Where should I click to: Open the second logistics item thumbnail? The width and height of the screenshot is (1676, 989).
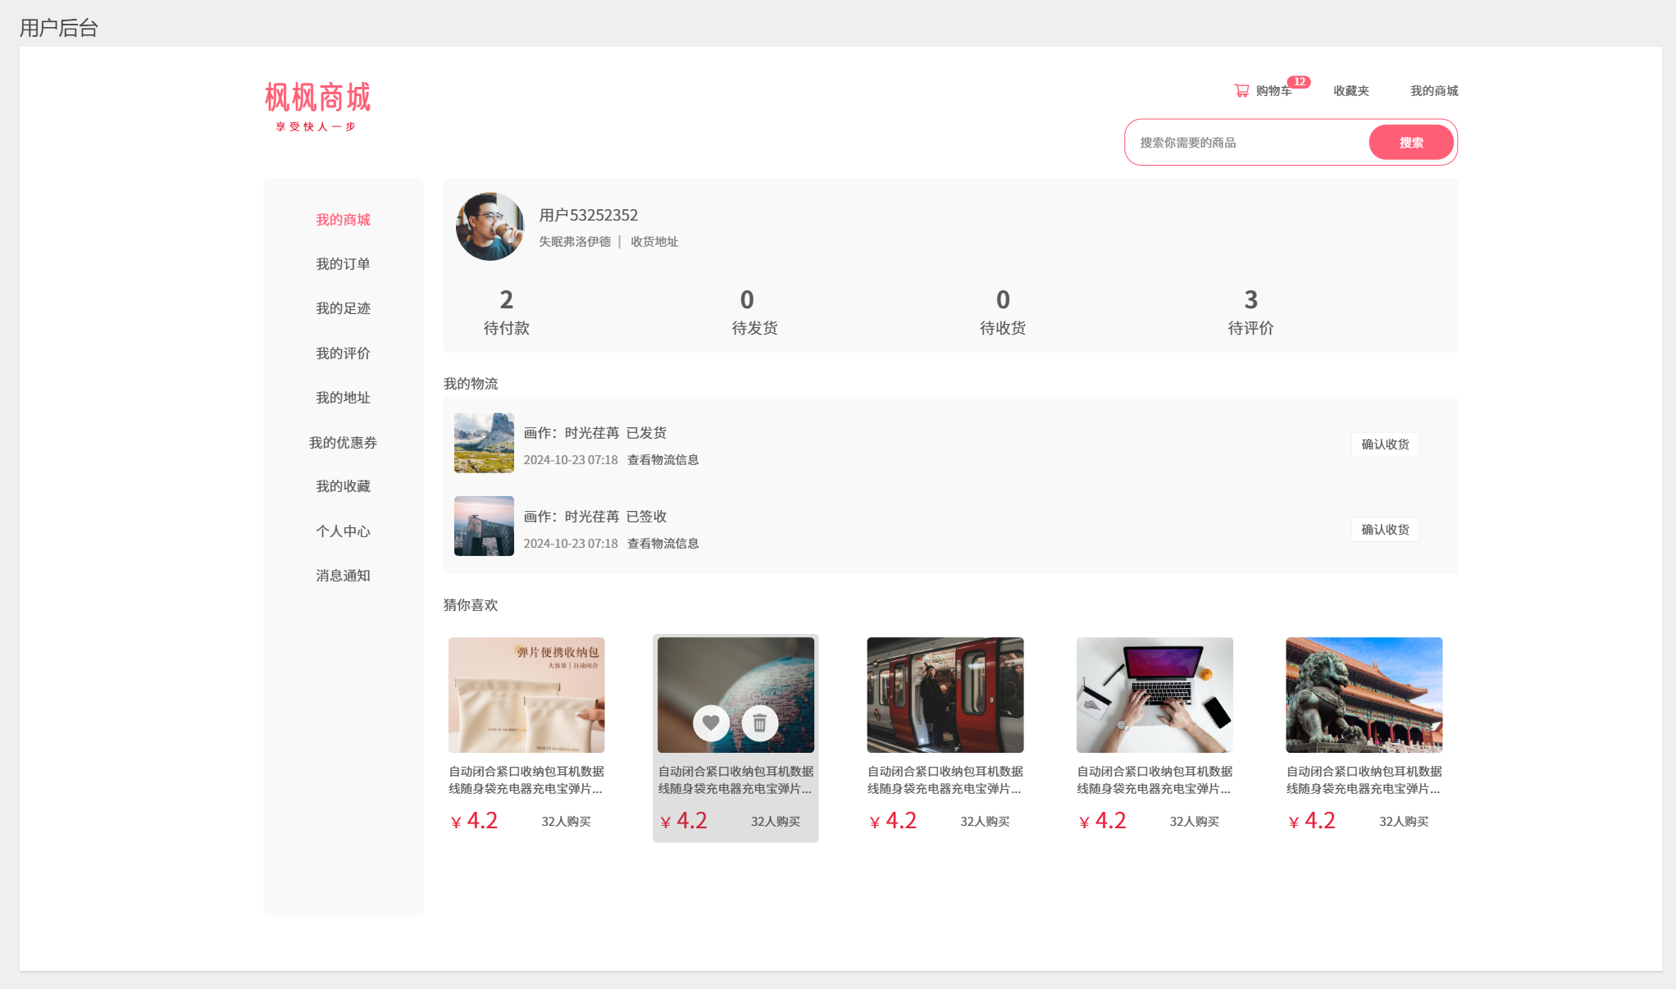[x=484, y=526]
